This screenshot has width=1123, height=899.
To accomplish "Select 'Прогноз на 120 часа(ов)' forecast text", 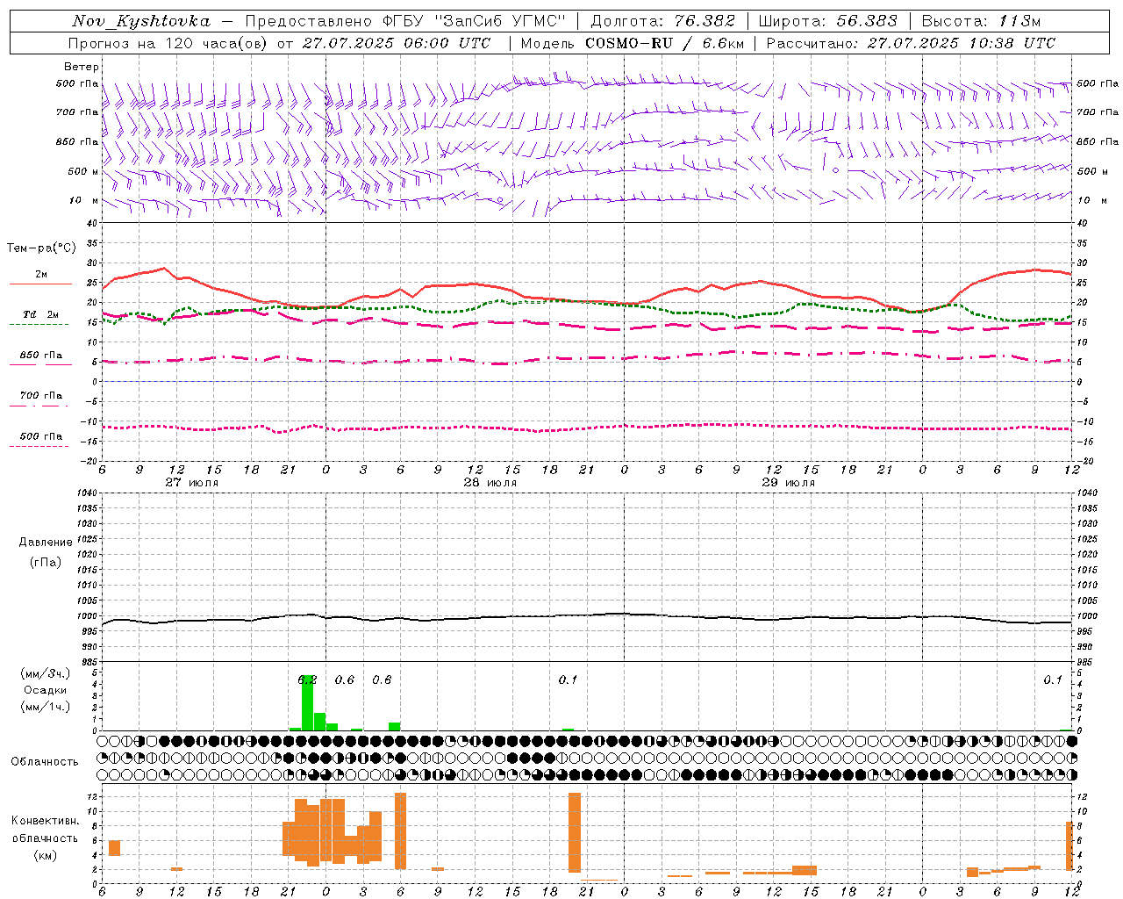I will (168, 43).
